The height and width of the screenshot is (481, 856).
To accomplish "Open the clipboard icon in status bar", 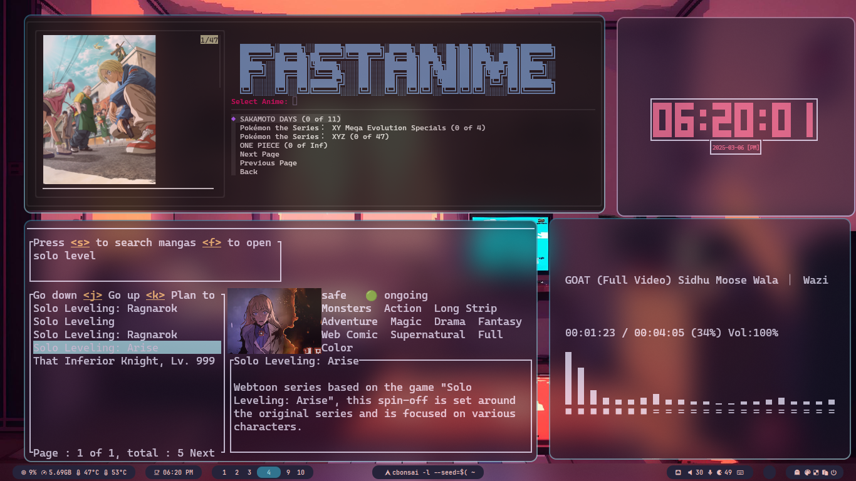I will click(825, 472).
